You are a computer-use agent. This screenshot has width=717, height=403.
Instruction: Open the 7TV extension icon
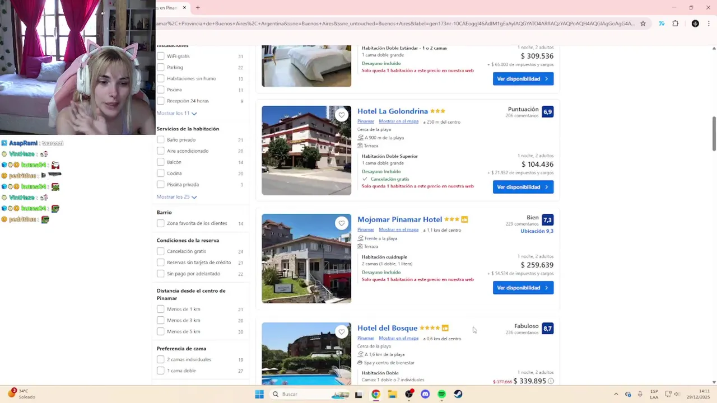pos(662,24)
